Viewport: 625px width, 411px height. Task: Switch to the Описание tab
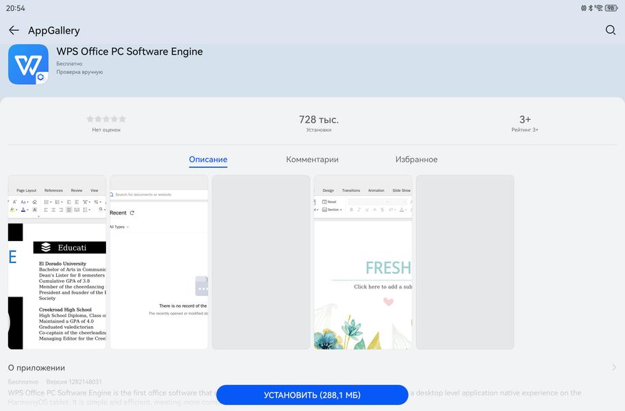pyautogui.click(x=208, y=159)
